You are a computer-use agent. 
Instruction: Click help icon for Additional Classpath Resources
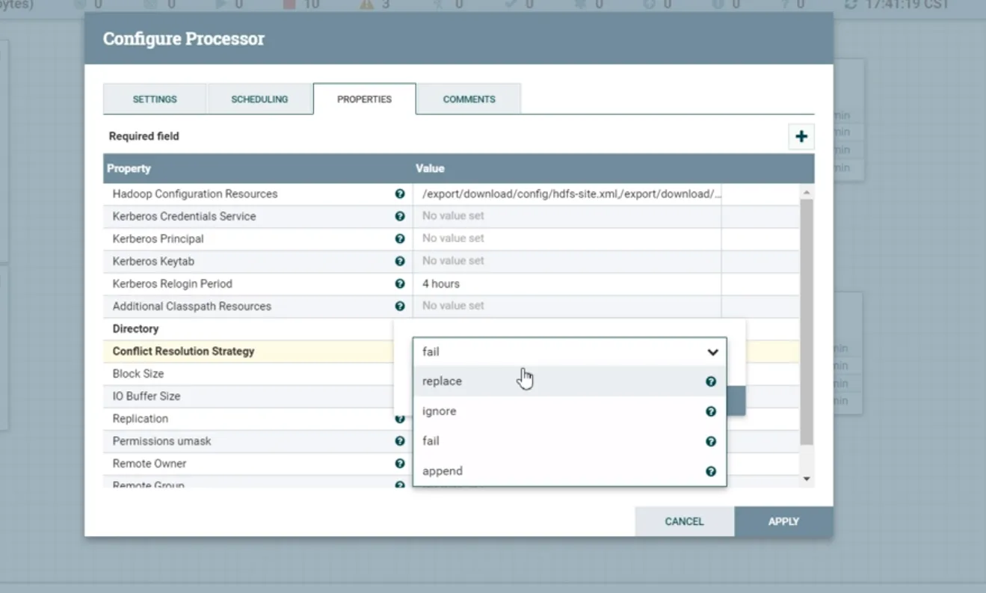(400, 306)
